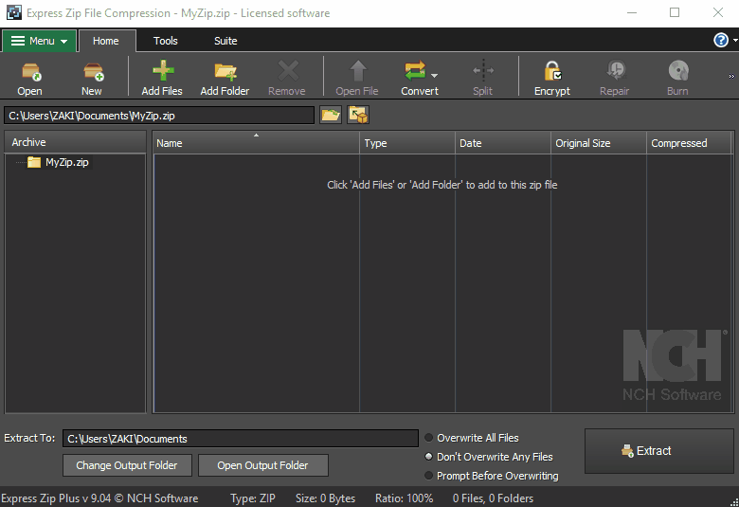The width and height of the screenshot is (739, 507).
Task: Click the Open File arrow icon
Action: point(358,71)
